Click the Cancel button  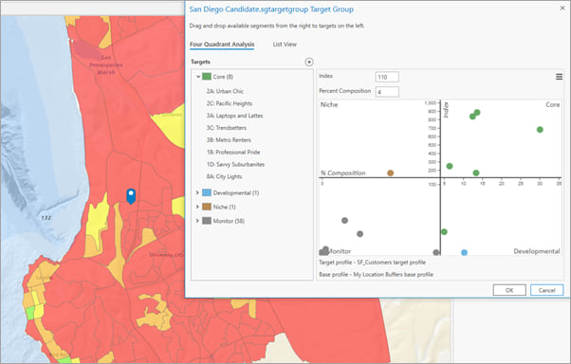[546, 290]
